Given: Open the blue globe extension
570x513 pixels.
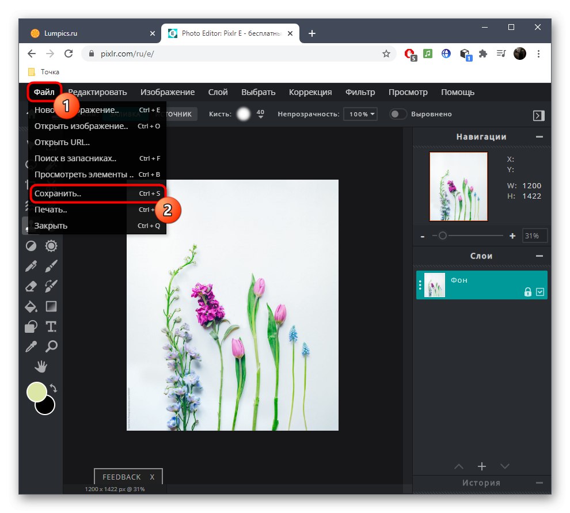Looking at the screenshot, I should point(446,54).
